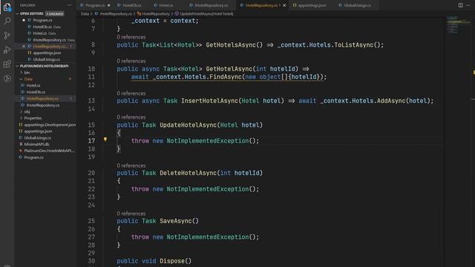The height and width of the screenshot is (267, 475).
Task: Click the split editor icon
Action: [x=460, y=5]
